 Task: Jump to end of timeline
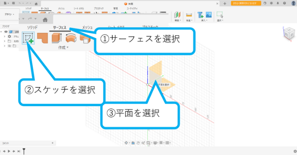19,151
